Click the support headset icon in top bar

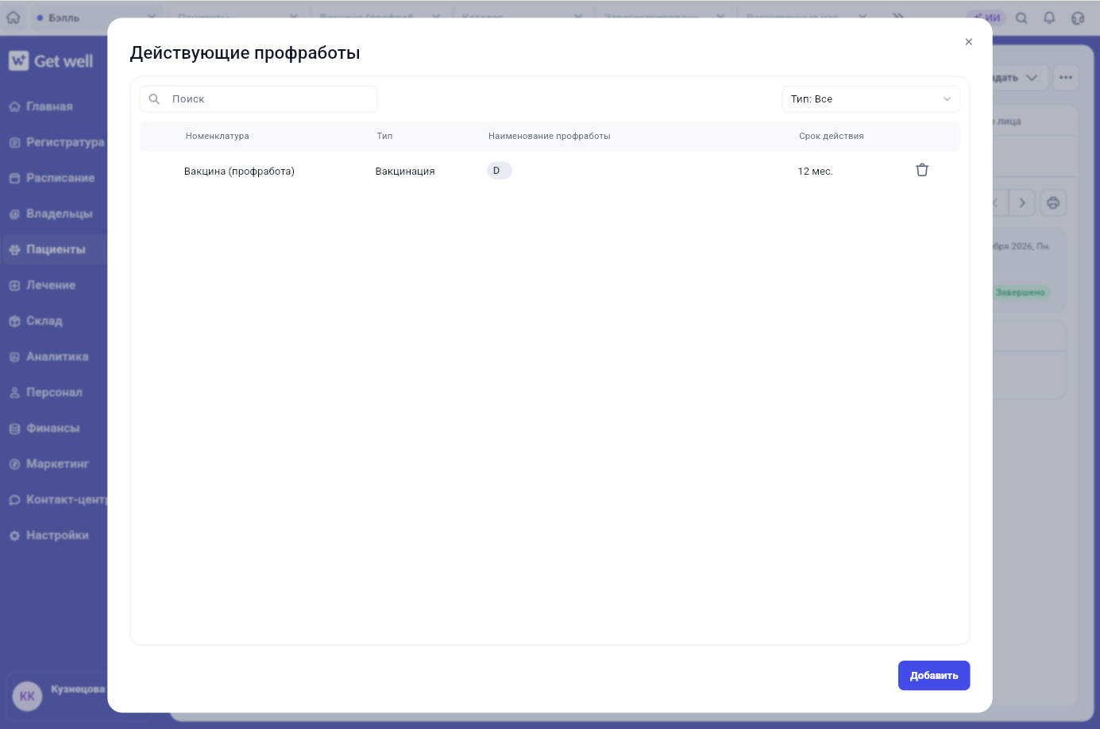pyautogui.click(x=1078, y=17)
